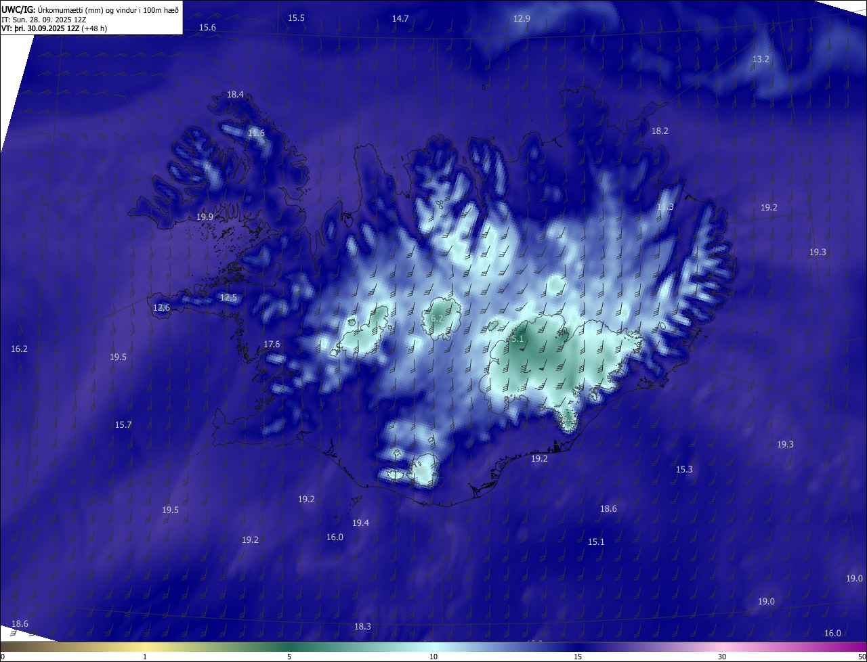Viewport: 867px width, 662px height.
Task: Select the 18.3 value label
Action: point(362,627)
